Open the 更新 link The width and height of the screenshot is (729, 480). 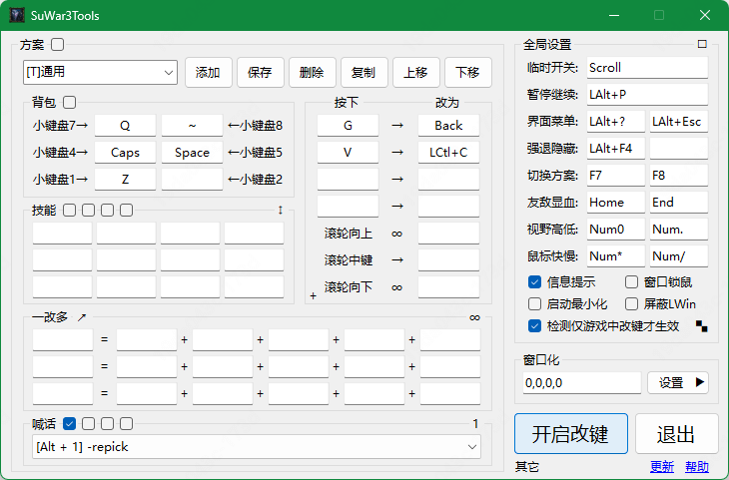click(x=661, y=466)
